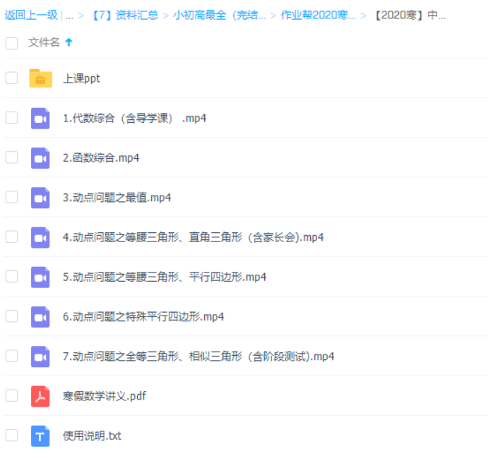Click video icon for 2.函数综合.mp4
The height and width of the screenshot is (461, 488).
(x=40, y=158)
